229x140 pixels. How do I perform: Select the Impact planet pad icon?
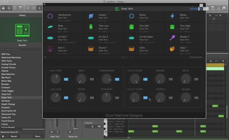pos(91,16)
